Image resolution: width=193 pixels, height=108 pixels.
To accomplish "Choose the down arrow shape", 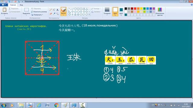I will tap(70, 14).
